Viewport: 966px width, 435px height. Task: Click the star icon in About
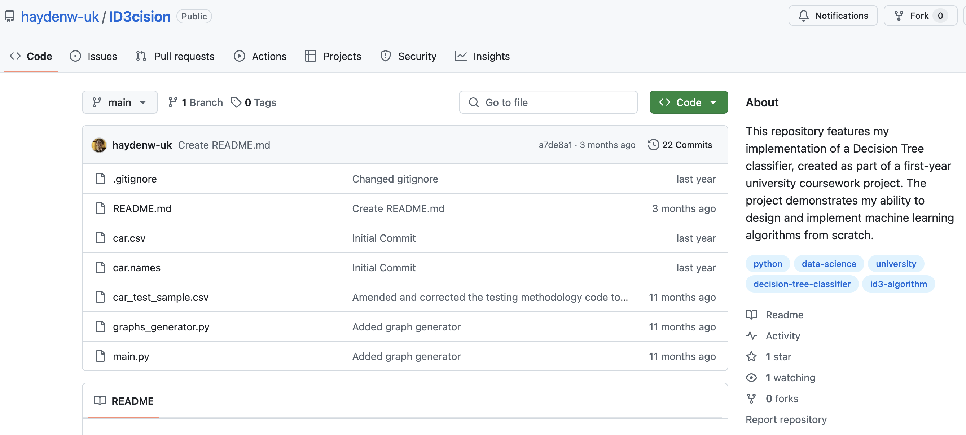[751, 356]
